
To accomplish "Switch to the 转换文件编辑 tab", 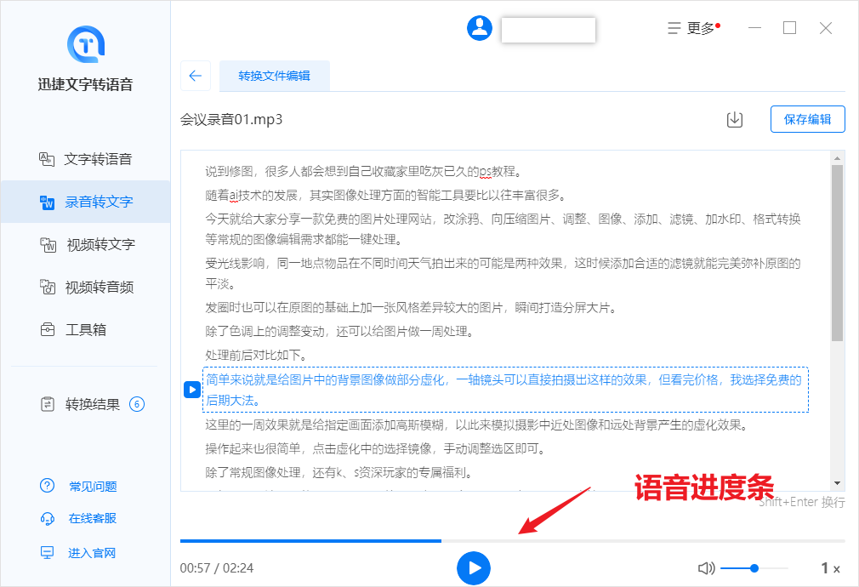I will (274, 76).
